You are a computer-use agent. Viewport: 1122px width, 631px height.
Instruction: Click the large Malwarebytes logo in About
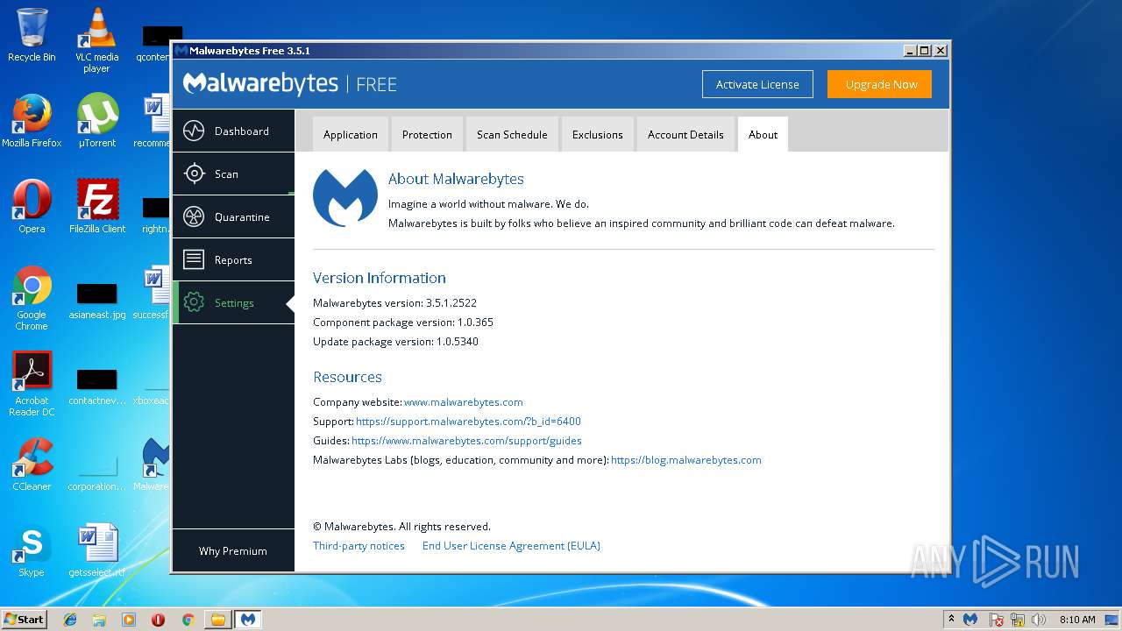point(344,197)
